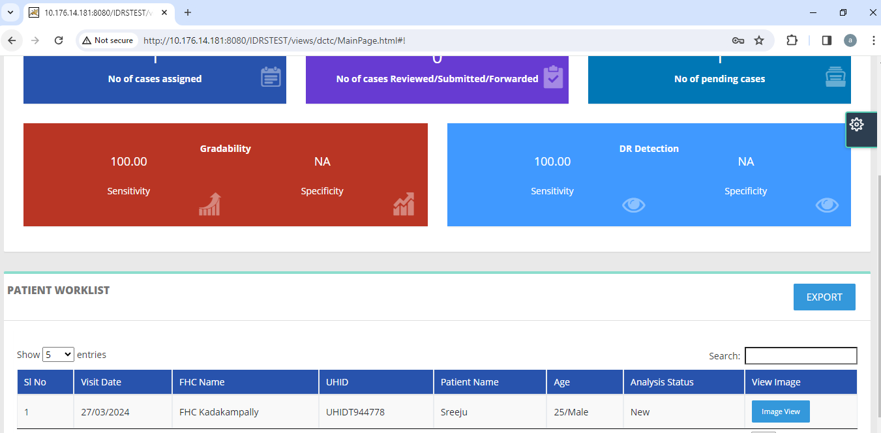Click Gradability sensitivity value 100.00
881x433 pixels.
click(x=128, y=162)
